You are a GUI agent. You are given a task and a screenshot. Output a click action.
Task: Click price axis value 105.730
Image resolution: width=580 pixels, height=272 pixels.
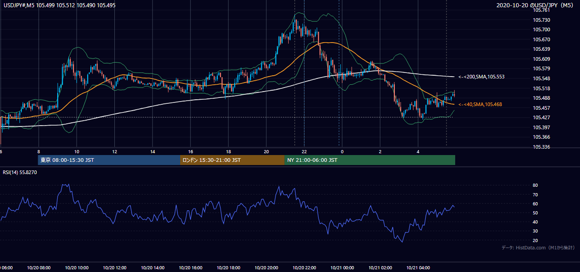pyautogui.click(x=541, y=20)
